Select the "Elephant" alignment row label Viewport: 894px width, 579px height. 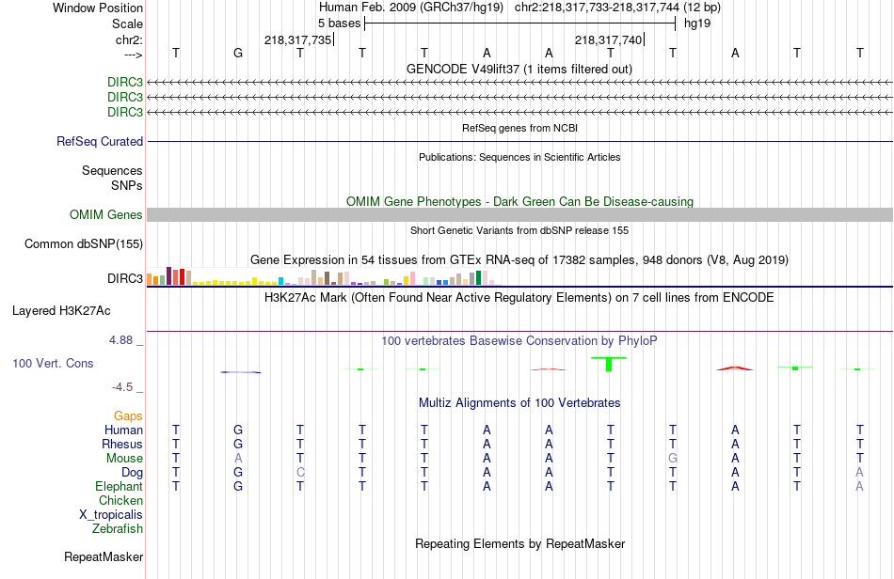120,486
